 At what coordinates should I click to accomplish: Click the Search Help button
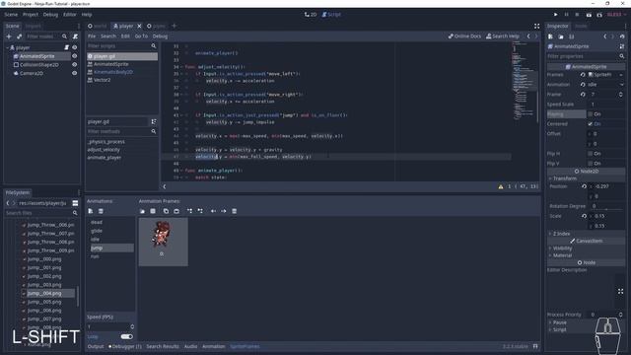[503, 36]
